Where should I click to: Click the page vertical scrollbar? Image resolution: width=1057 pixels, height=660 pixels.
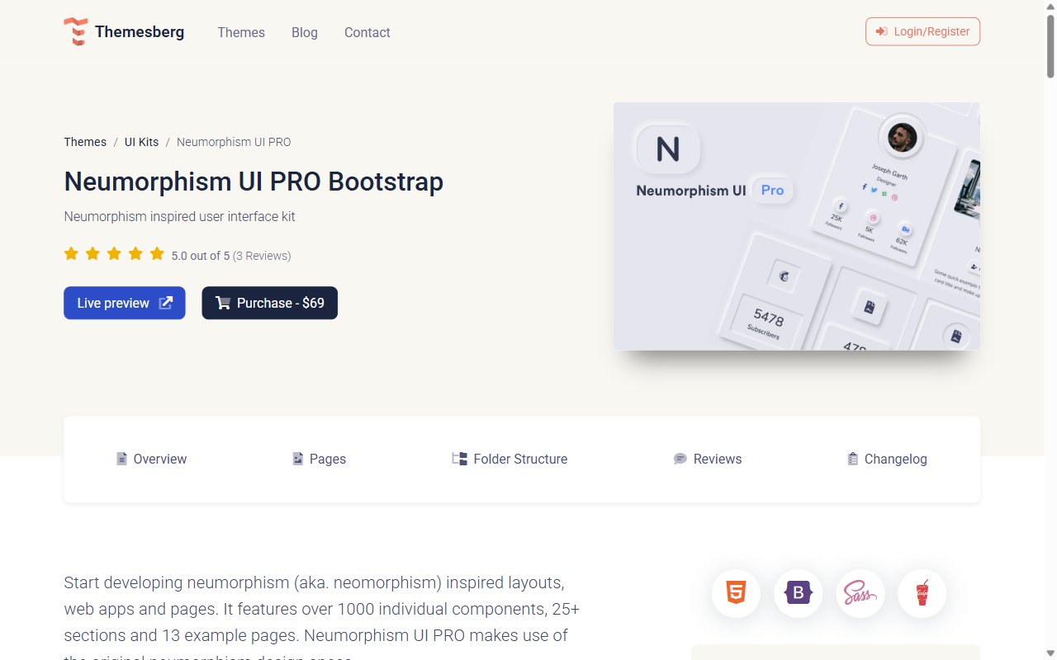pos(1050,330)
